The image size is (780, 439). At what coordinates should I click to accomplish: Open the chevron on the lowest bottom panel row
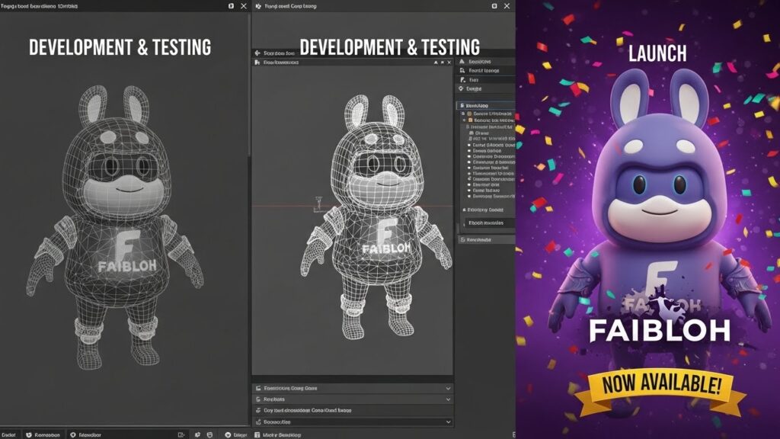tap(447, 421)
